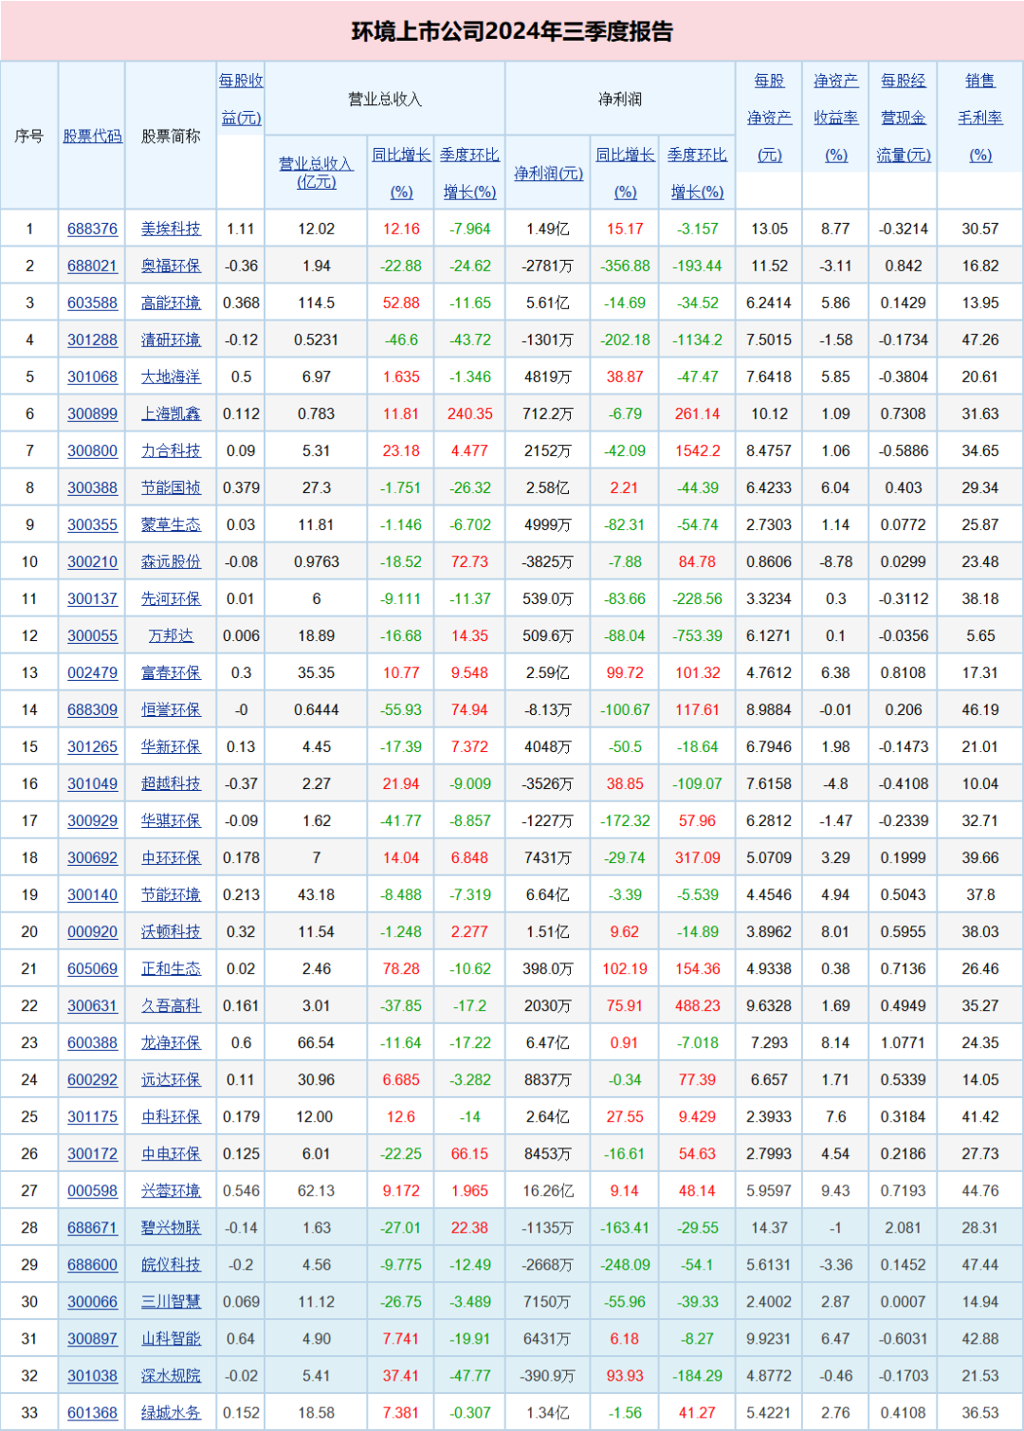
Task: Sort by 每股收益(元) column header
Action: pyautogui.click(x=241, y=99)
